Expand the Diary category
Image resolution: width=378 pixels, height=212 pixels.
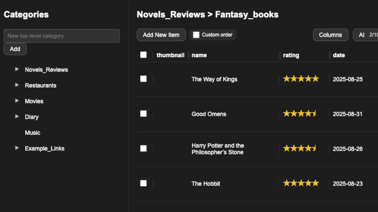(17, 117)
